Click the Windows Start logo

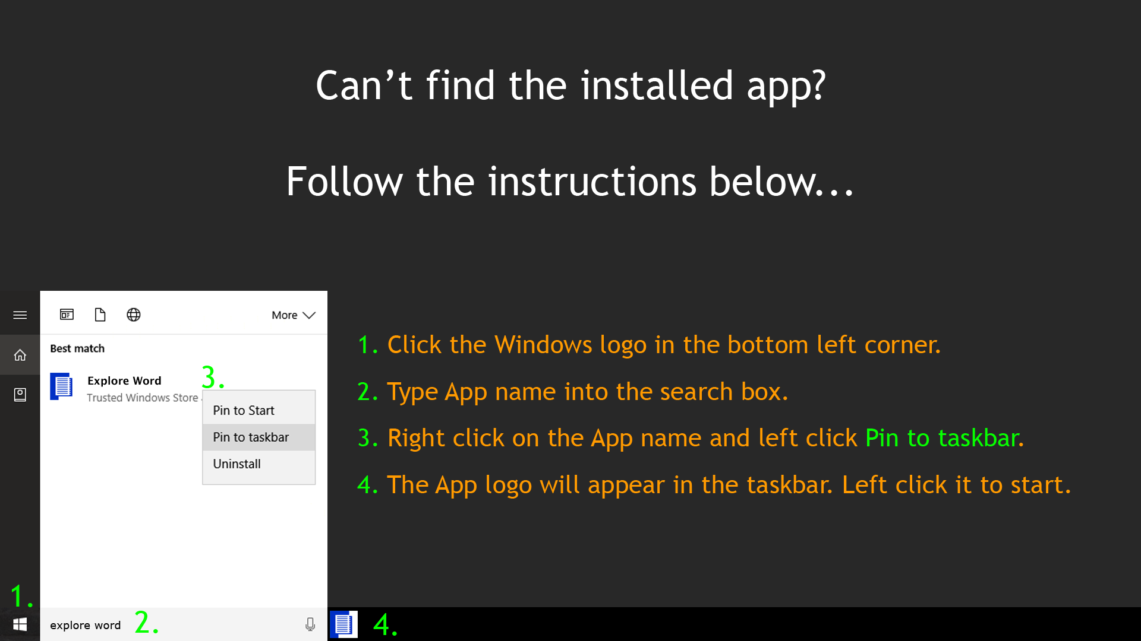coord(20,624)
